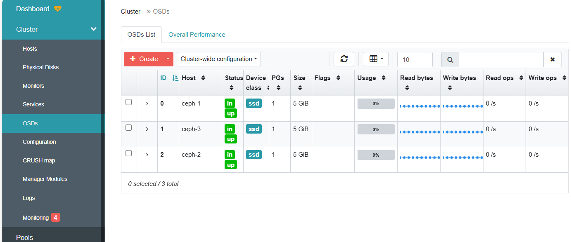Sort the table by the Usage column
The image size is (571, 242).
pos(384,78)
